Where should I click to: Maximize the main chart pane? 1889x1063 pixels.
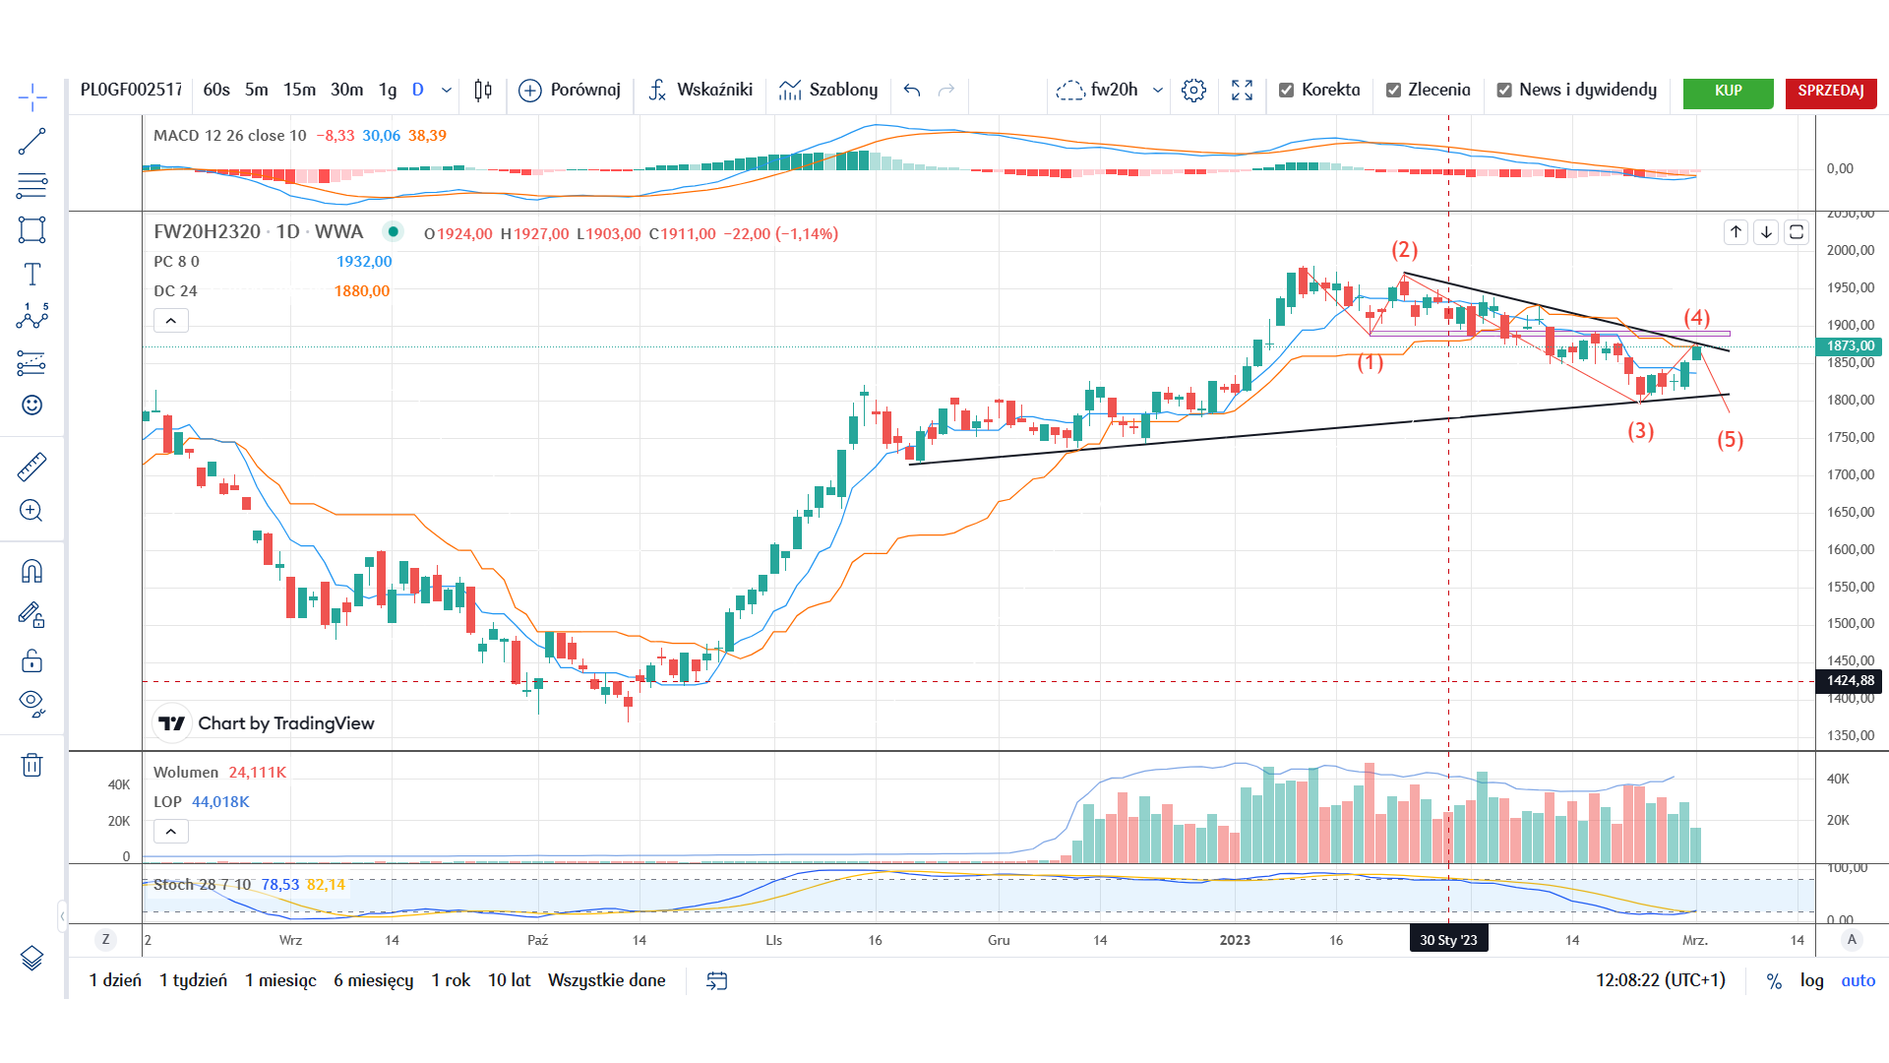[x=1797, y=232]
